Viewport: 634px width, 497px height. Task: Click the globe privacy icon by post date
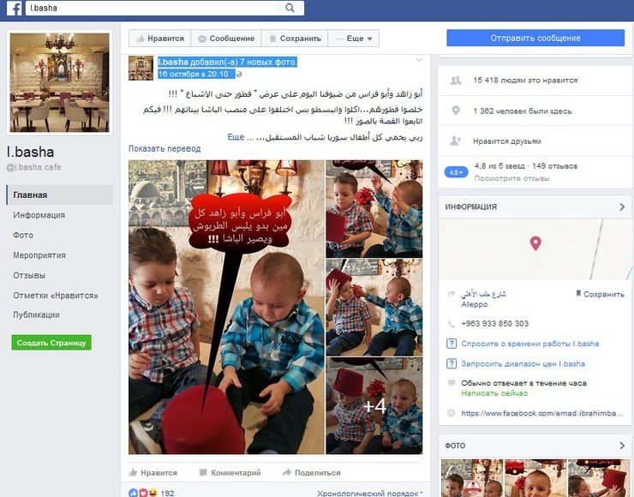coord(238,74)
